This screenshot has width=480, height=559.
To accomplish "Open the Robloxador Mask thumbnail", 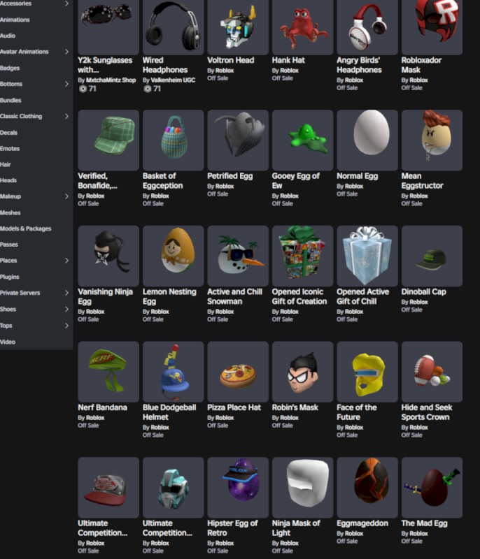I will coord(432,27).
